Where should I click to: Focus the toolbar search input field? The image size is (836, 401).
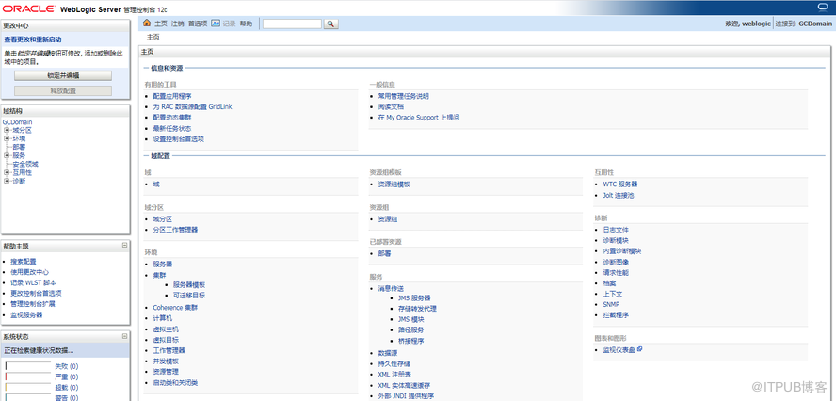click(292, 24)
